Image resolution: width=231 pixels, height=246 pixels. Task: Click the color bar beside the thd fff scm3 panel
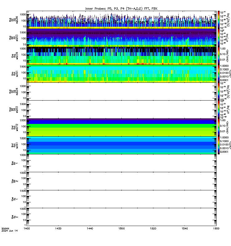pyautogui.click(x=219, y=109)
